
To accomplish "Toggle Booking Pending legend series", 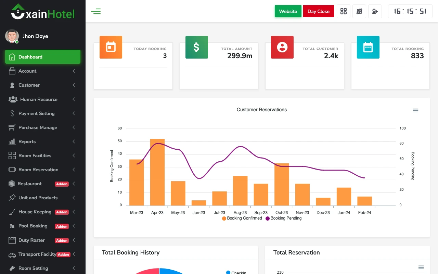I will click(284, 218).
